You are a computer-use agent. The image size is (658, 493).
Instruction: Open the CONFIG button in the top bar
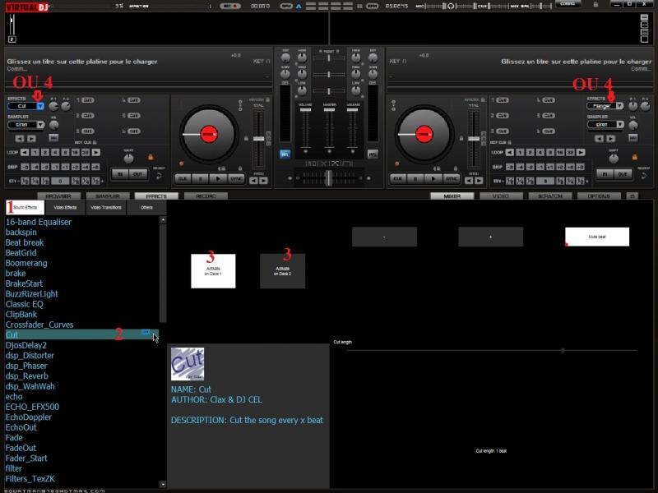click(x=567, y=4)
